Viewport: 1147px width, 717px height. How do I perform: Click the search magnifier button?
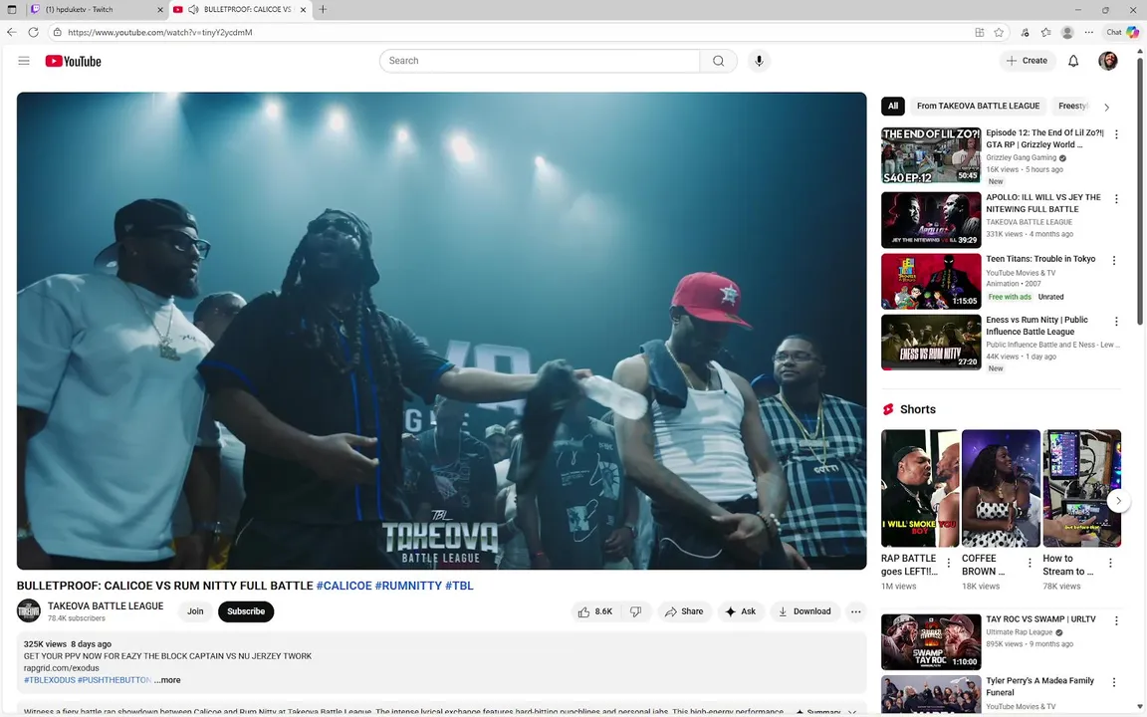tap(718, 61)
